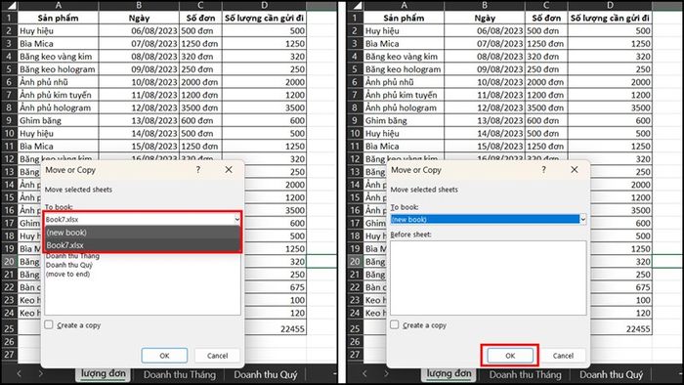Switch to lượng đơn sheet tab in left window
Viewport: 684px width, 385px height.
[x=103, y=374]
